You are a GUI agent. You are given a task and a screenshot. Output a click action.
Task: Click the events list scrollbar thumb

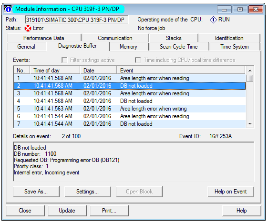250,78
